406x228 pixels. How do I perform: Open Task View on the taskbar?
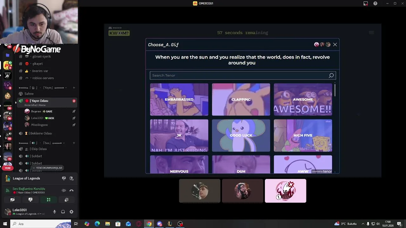[76, 224]
